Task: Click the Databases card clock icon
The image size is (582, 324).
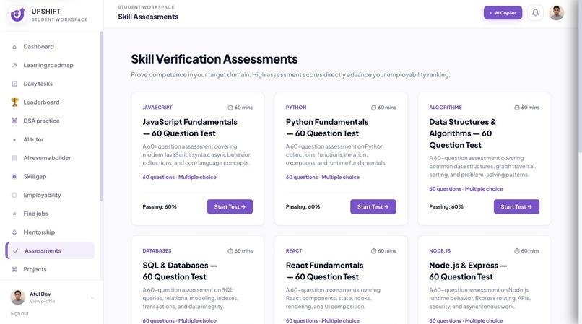Action: [230, 251]
